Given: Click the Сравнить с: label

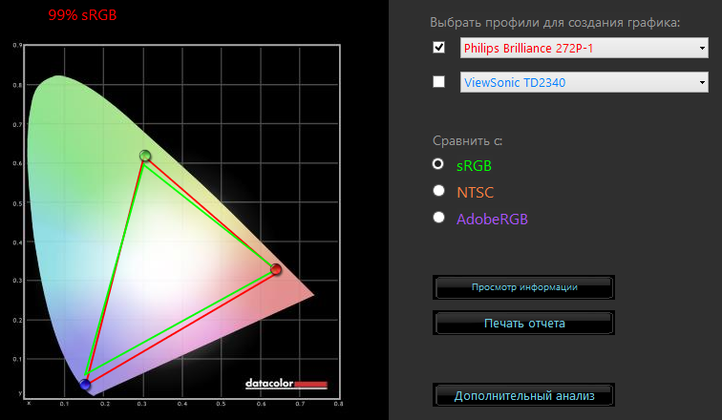Looking at the screenshot, I should pyautogui.click(x=467, y=141).
